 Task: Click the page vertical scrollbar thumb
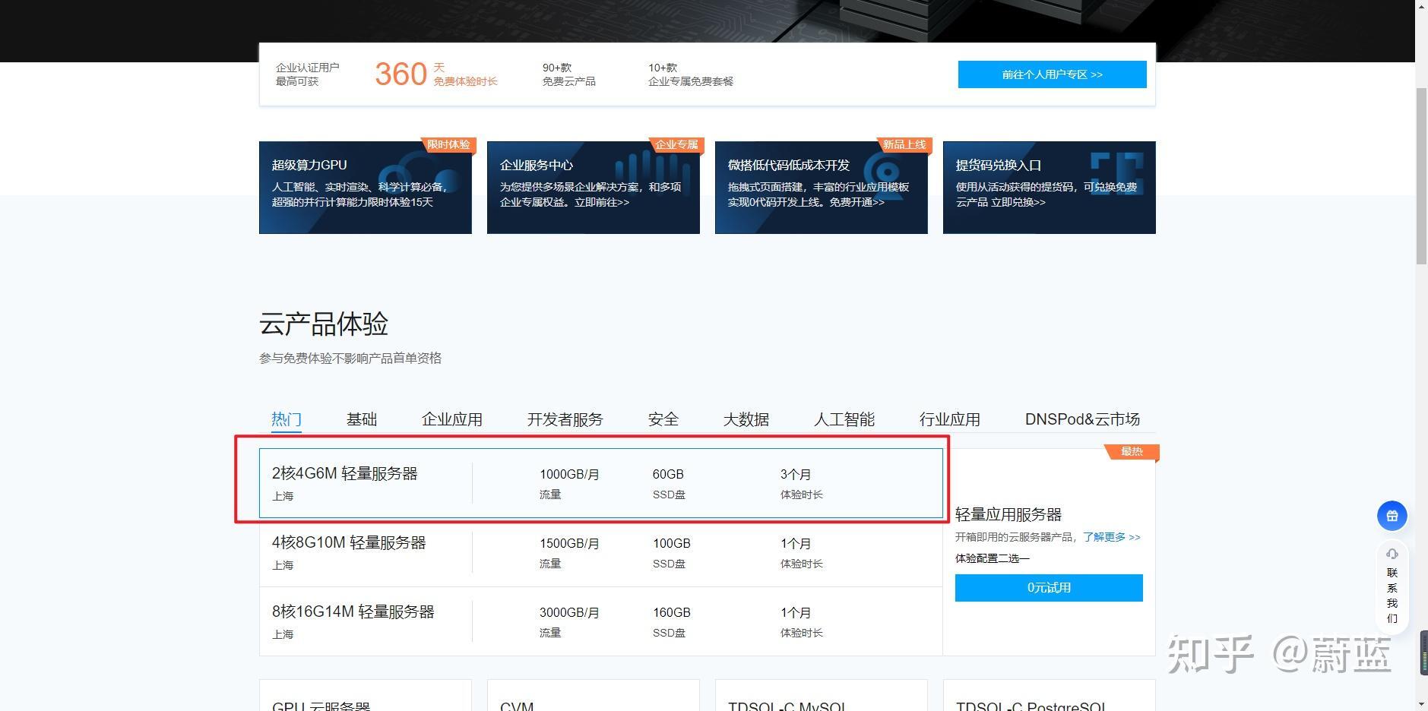tap(1421, 175)
